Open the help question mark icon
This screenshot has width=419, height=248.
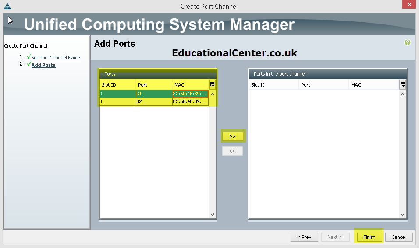click(x=407, y=42)
